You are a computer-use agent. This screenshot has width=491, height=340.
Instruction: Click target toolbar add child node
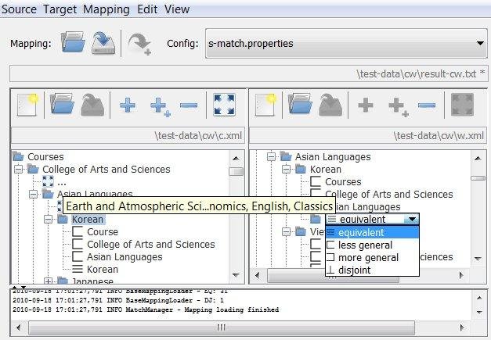tap(398, 106)
